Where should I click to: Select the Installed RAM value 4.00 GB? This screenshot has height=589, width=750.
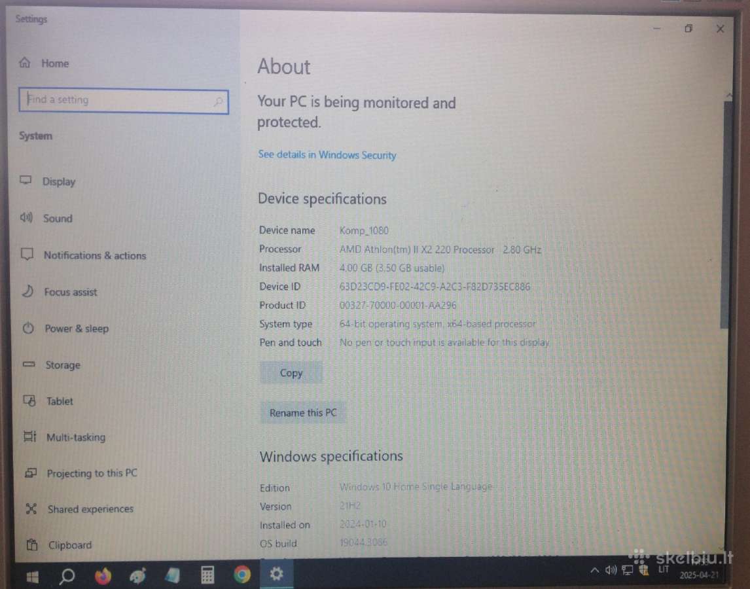[392, 268]
